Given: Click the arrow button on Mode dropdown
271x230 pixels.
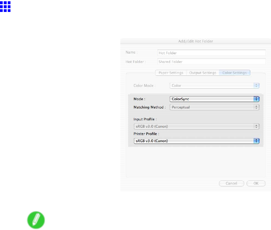Looking at the screenshot, I should click(x=257, y=98).
